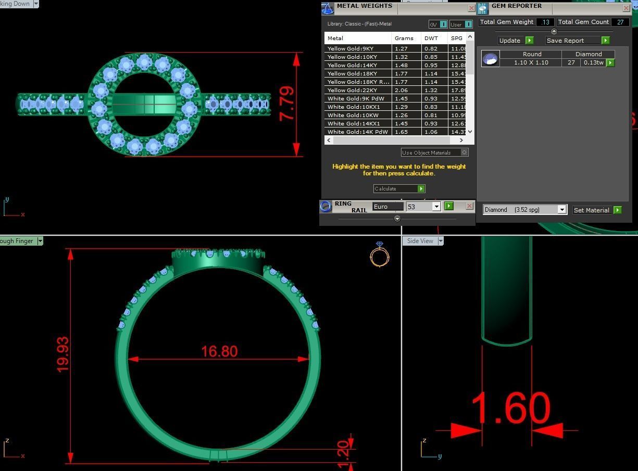The image size is (638, 471).
Task: Select the White Gold:9K PdW row
Action: pos(395,98)
